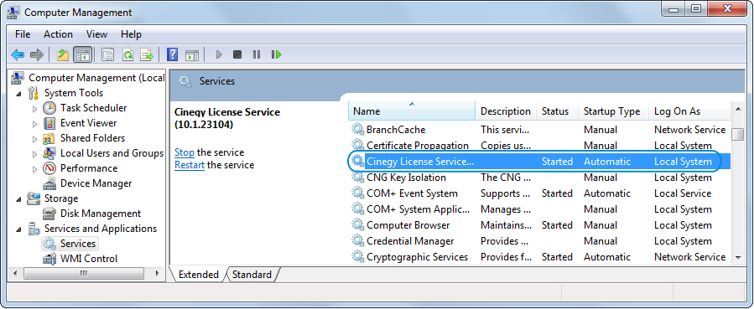Click the tree pane scroll left arrow
Image resolution: width=754 pixels, height=309 pixels.
pos(15,274)
